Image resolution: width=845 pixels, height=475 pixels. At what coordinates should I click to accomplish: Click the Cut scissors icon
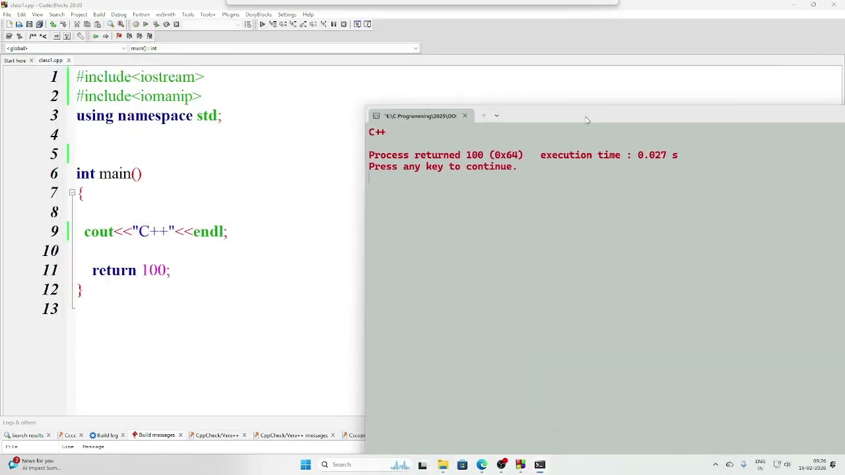pyautogui.click(x=77, y=24)
